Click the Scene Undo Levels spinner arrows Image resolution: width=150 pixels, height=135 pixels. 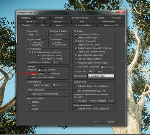point(41,34)
